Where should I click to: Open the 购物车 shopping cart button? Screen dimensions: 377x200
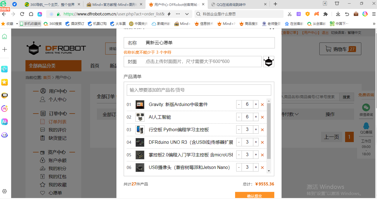(340, 49)
